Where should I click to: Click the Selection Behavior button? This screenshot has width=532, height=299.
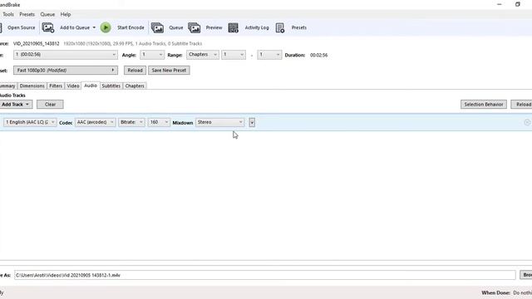[x=484, y=105]
